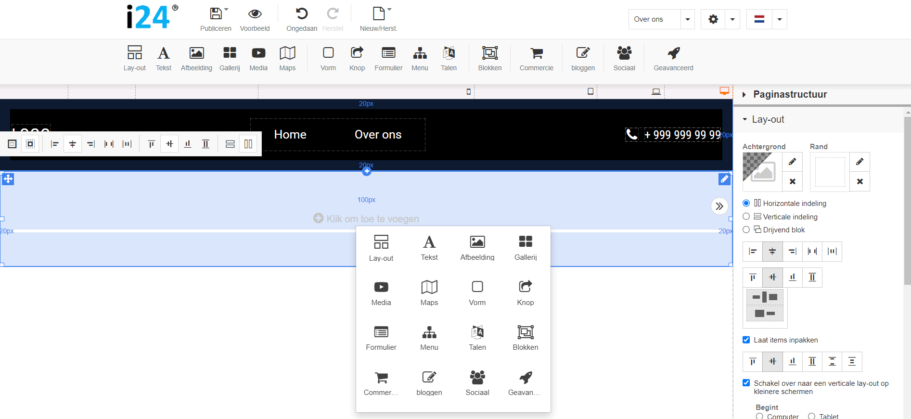Open the language flag dropdown arrow
The height and width of the screenshot is (419, 911).
pos(780,19)
